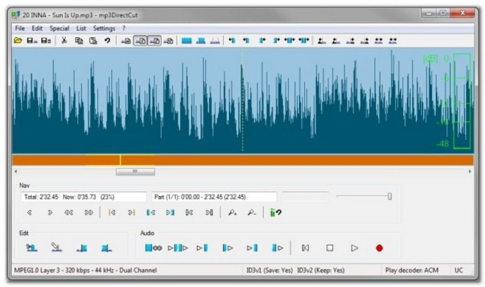485x287 pixels.
Task: Fast forward with the double right arrows
Action: click(89, 213)
